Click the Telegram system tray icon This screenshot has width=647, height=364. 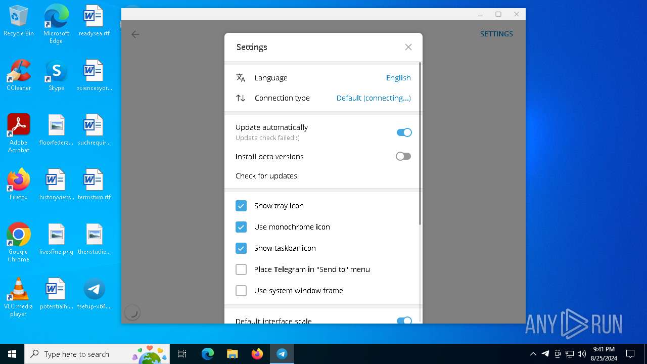(x=545, y=354)
